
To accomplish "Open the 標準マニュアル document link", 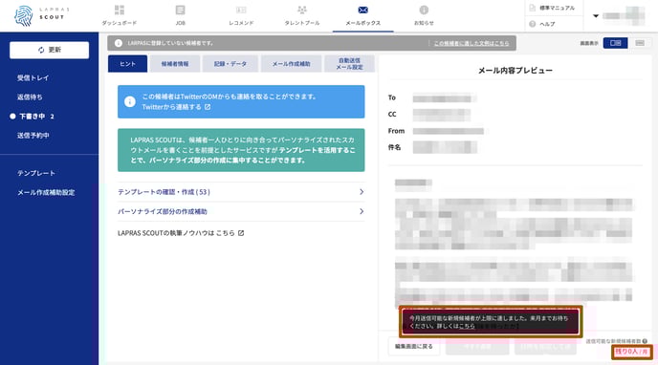I will tap(552, 8).
